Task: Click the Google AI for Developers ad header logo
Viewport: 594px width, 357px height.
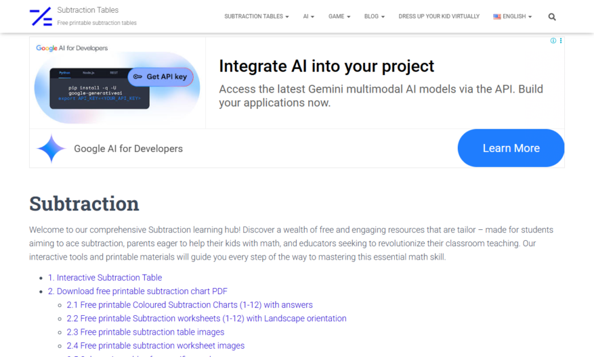Action: (x=72, y=48)
